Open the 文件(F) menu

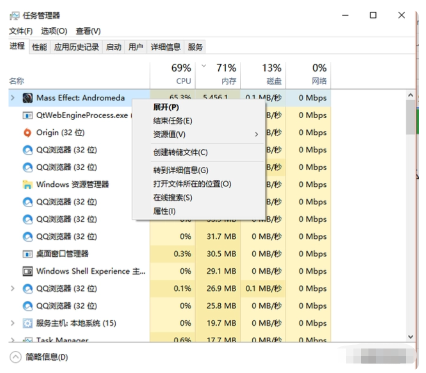[x=21, y=31]
